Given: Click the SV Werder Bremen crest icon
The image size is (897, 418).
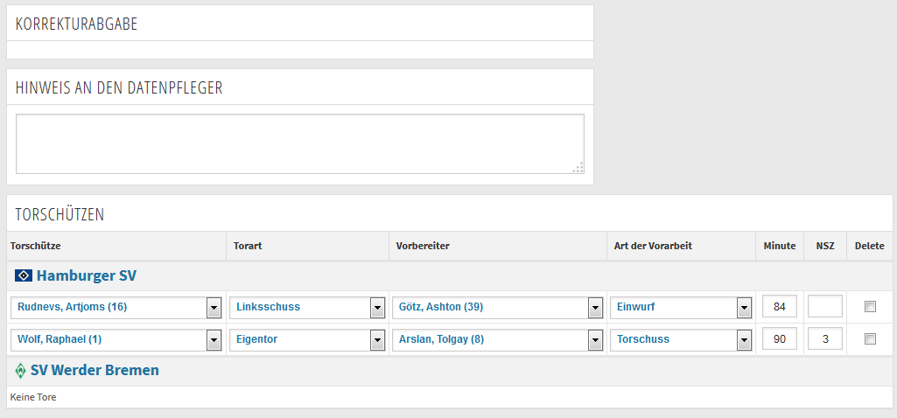Looking at the screenshot, I should (21, 371).
